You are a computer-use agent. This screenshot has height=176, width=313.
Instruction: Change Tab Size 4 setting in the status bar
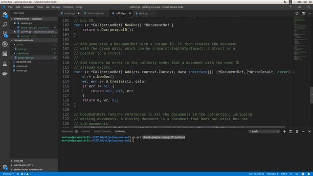[272, 174]
